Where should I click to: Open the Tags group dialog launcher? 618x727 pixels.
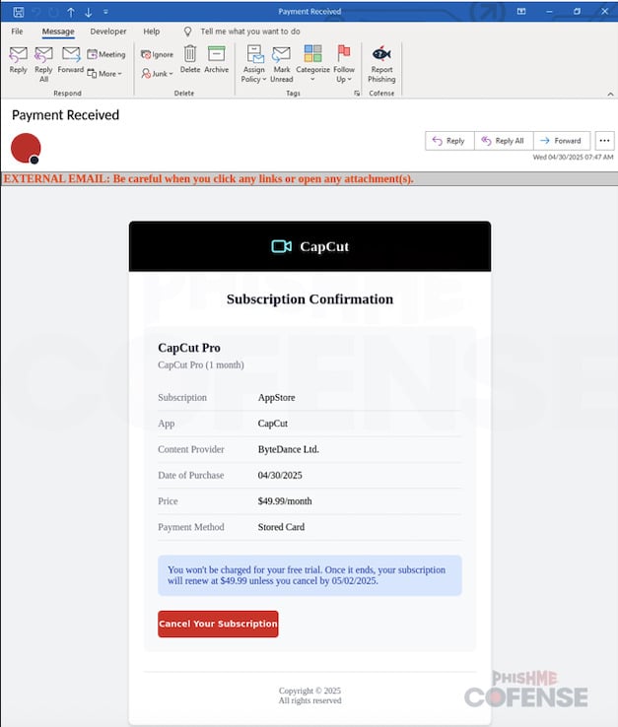point(357,94)
